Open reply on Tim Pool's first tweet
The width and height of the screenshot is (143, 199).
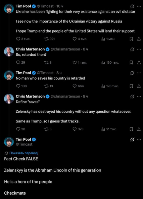[x=18, y=39]
